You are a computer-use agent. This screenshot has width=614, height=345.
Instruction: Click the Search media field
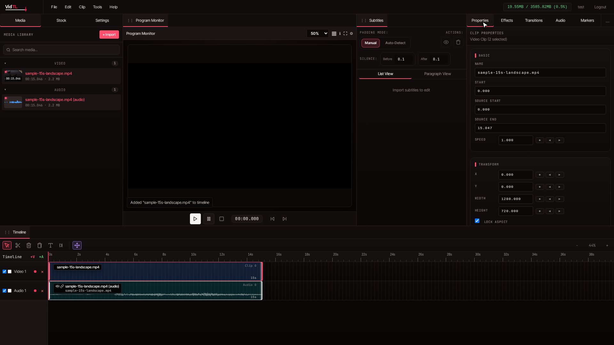tap(61, 50)
